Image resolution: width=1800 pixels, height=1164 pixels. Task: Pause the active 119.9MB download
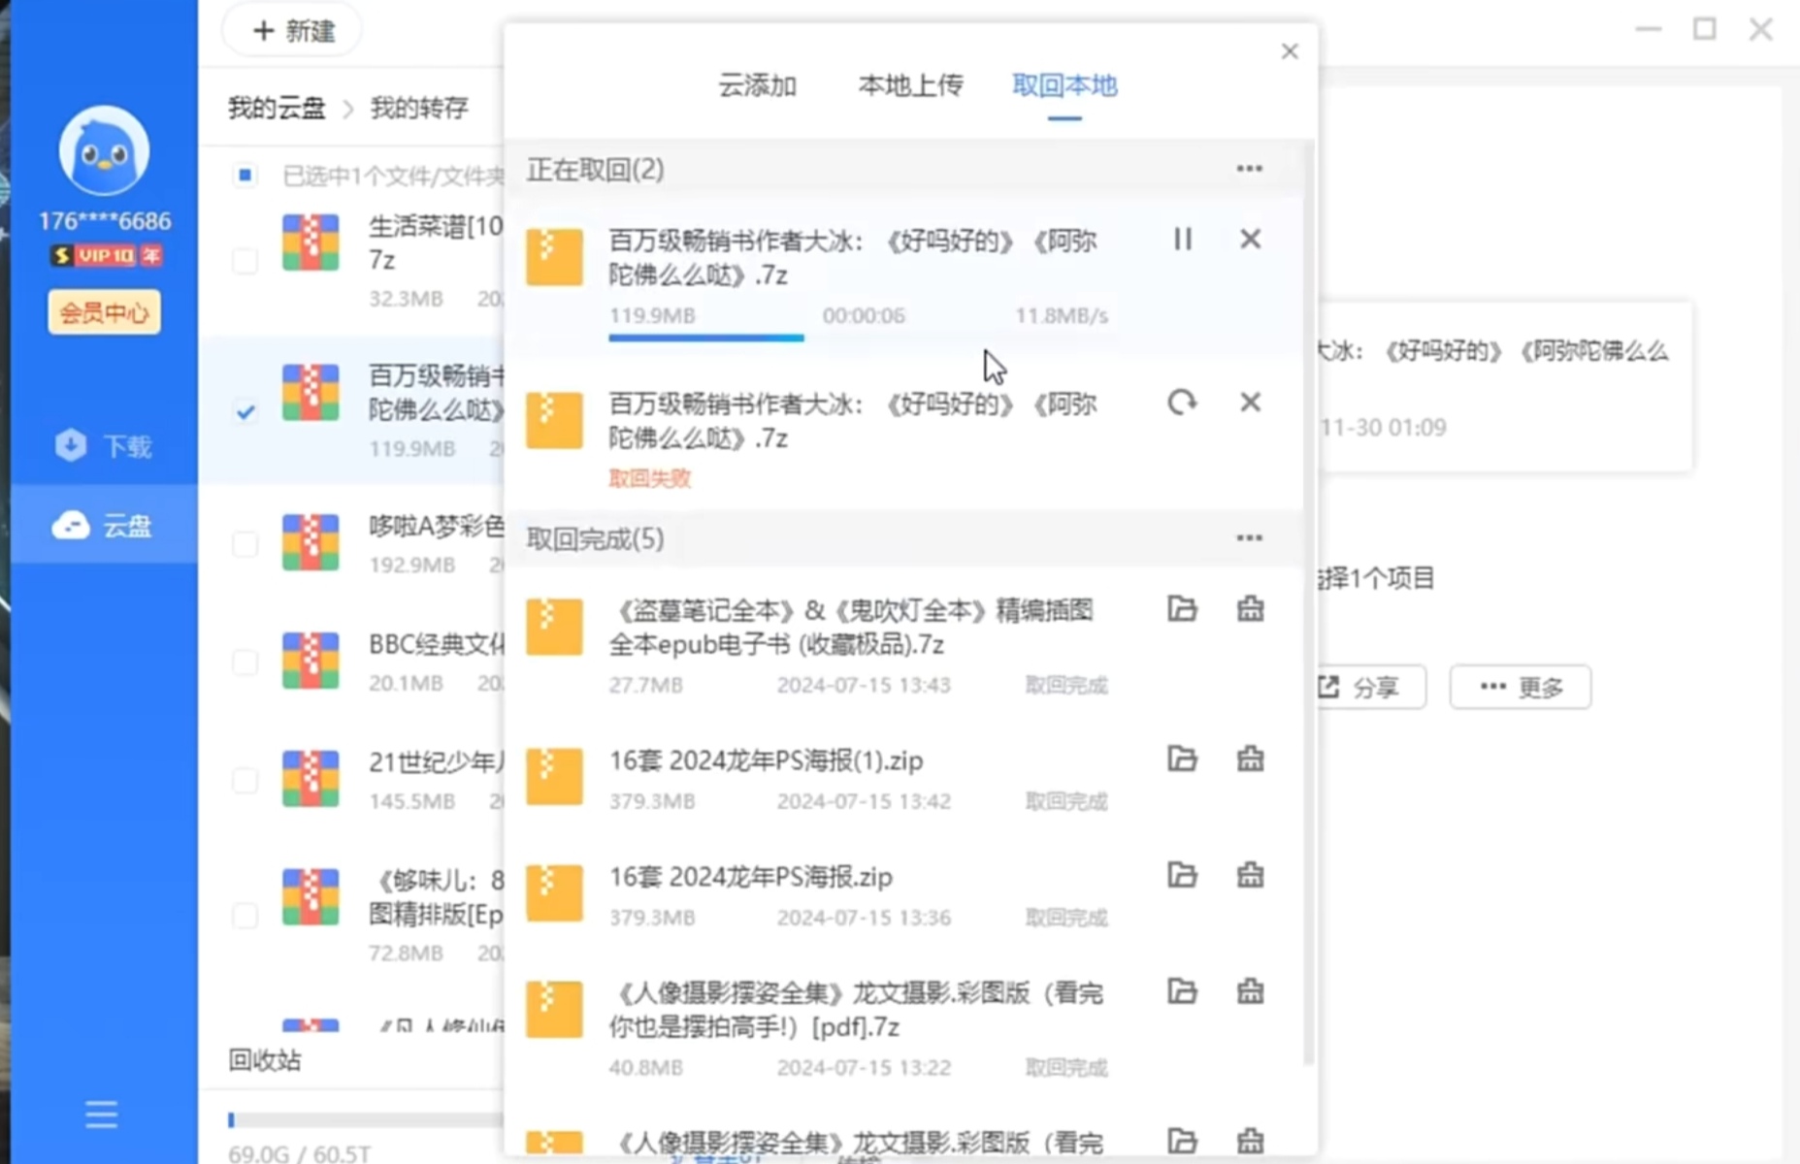[1182, 240]
